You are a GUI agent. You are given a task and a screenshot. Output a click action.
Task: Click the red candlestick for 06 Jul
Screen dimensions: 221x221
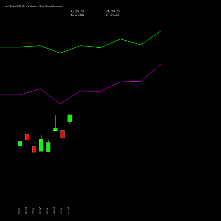click(x=27, y=137)
